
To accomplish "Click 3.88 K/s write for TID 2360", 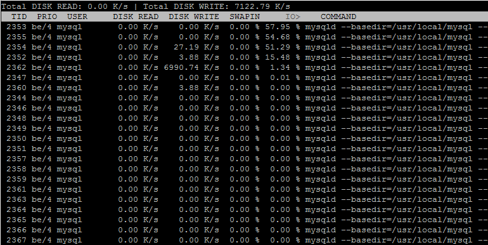I will click(199, 88).
